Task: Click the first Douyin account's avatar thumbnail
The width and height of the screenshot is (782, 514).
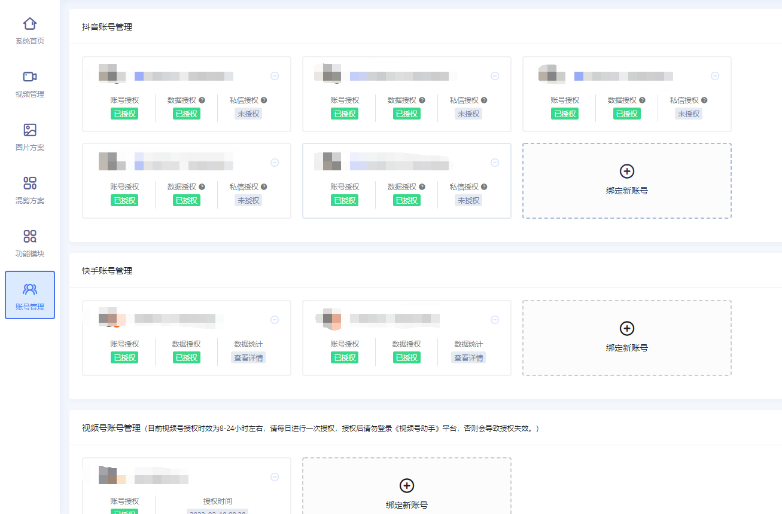Action: [111, 72]
